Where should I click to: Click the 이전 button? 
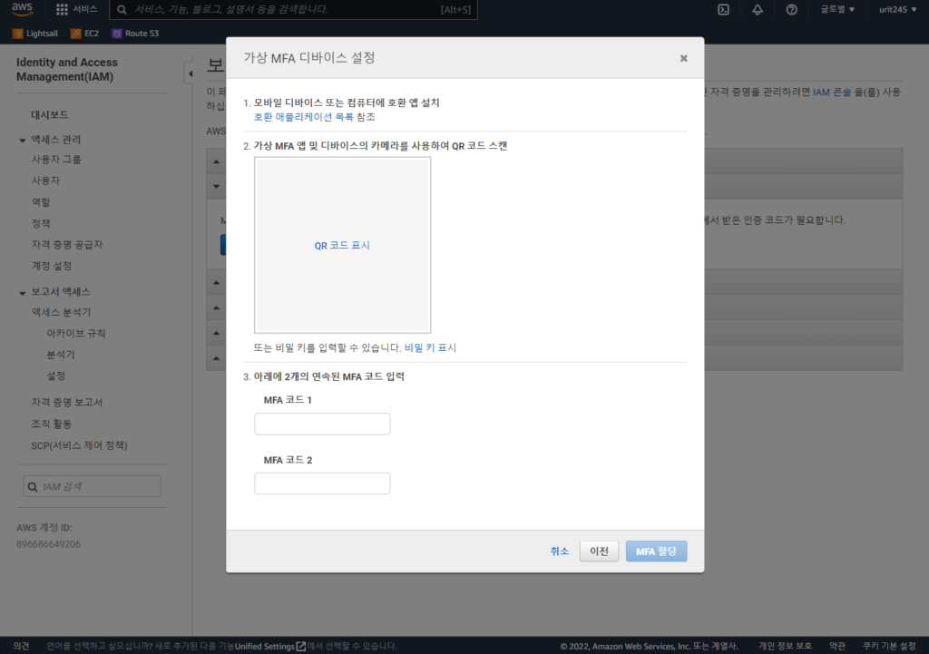click(x=599, y=551)
